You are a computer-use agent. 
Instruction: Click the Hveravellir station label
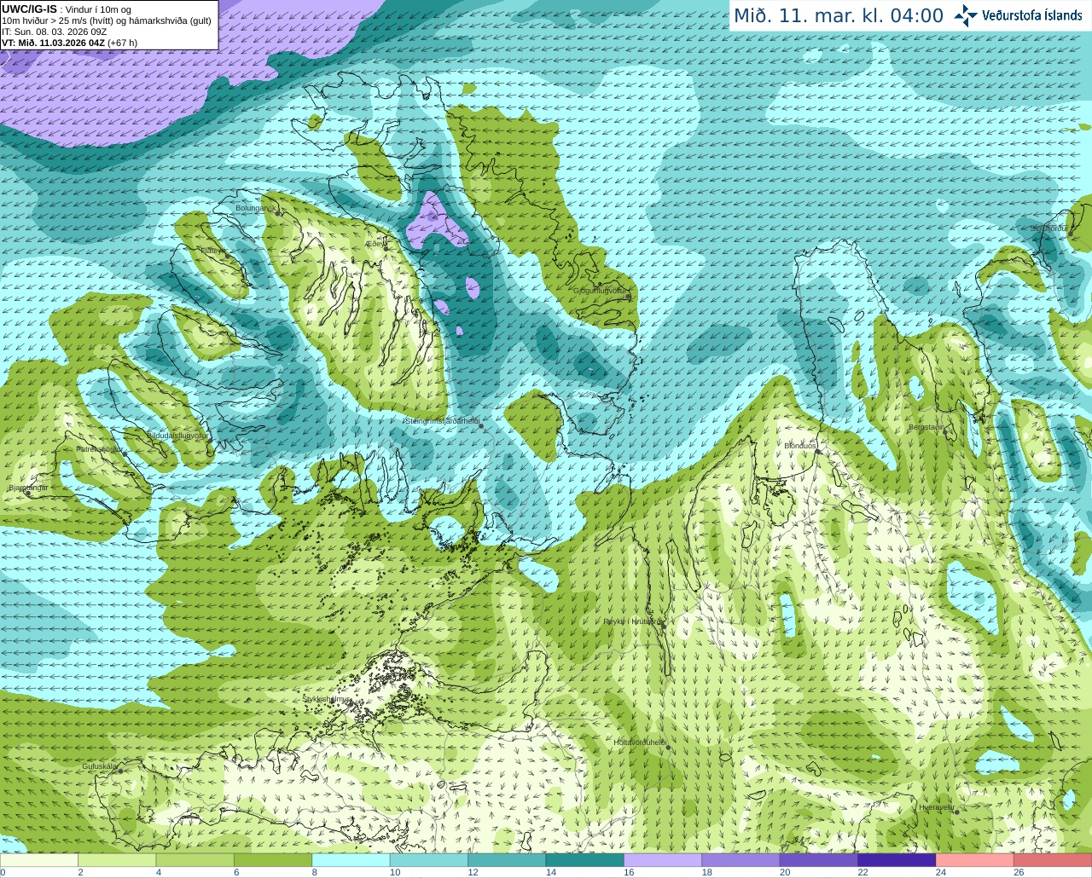[x=937, y=806]
